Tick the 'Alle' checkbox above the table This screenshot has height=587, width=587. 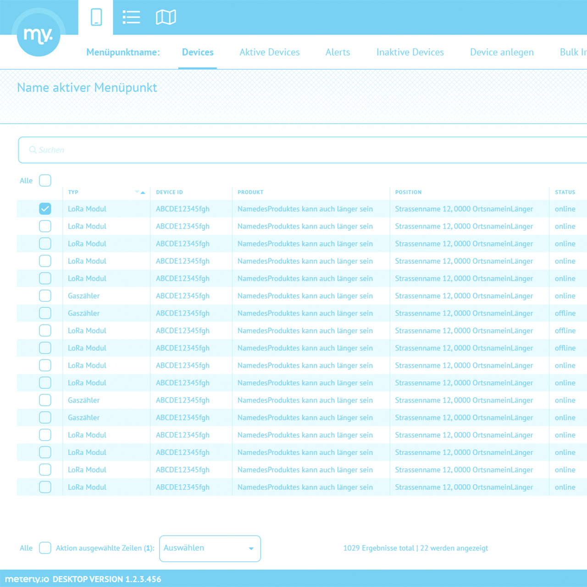[x=45, y=180]
